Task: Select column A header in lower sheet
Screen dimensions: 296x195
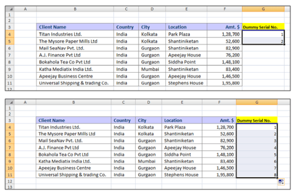Action: (x=25, y=102)
